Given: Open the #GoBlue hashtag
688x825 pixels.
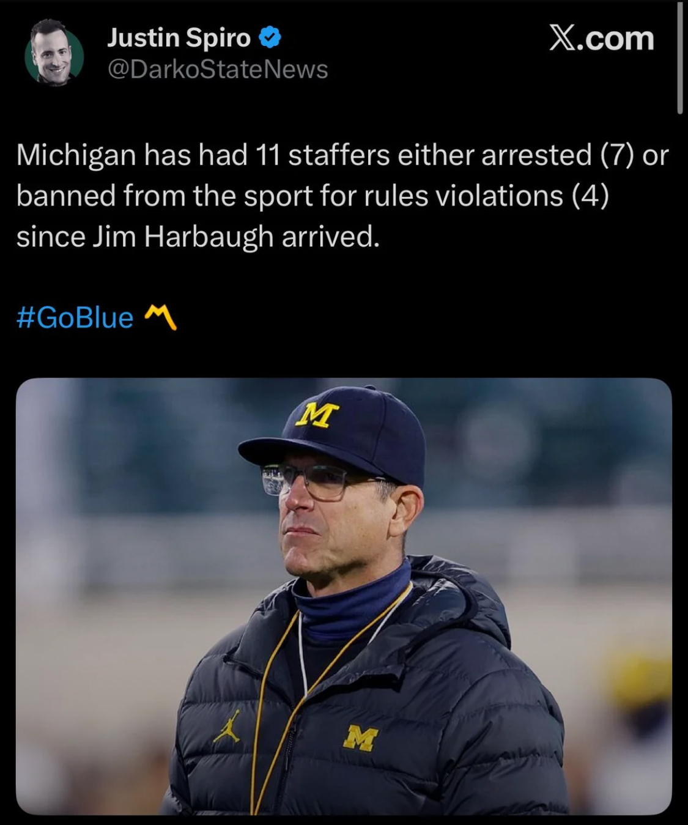Looking at the screenshot, I should pyautogui.click(x=75, y=317).
